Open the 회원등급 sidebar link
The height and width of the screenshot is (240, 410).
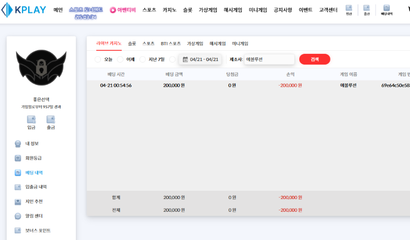[33, 158]
